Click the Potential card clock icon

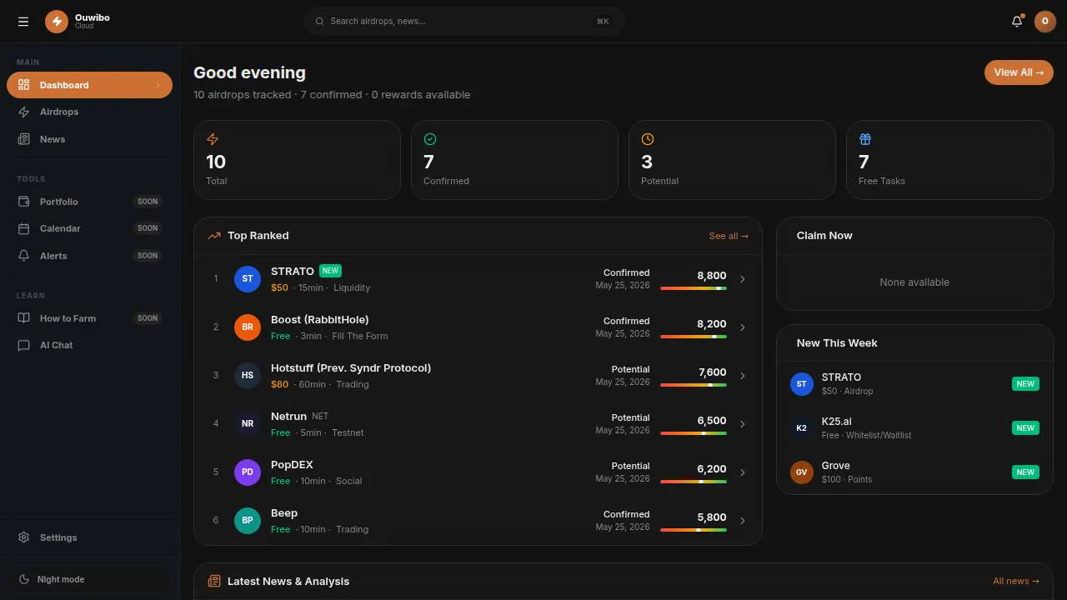point(648,139)
